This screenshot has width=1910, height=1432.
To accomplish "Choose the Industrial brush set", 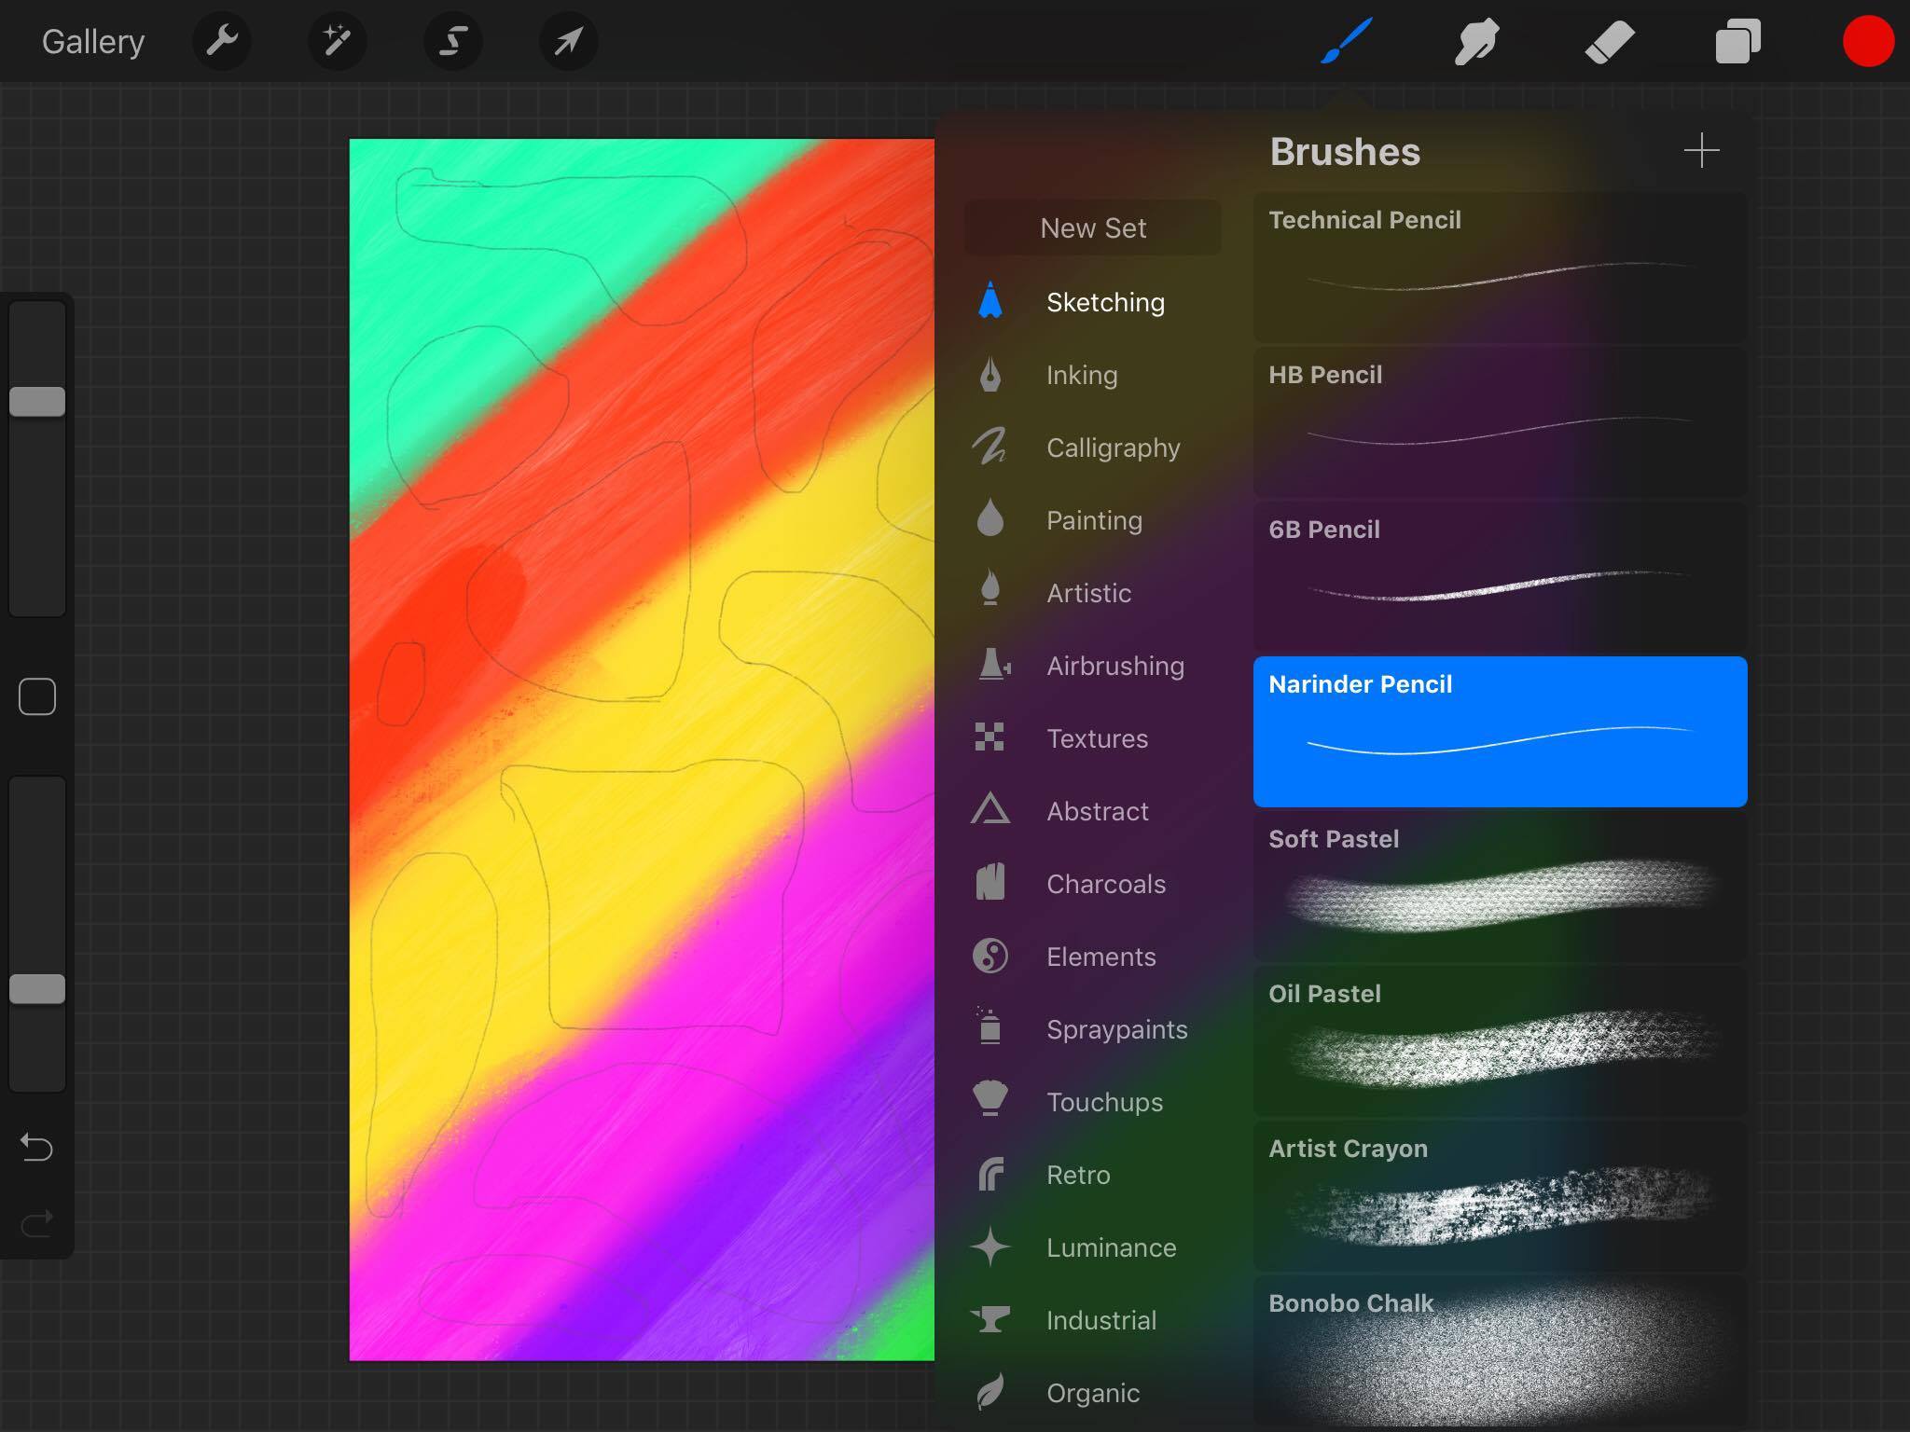I will point(1093,1320).
